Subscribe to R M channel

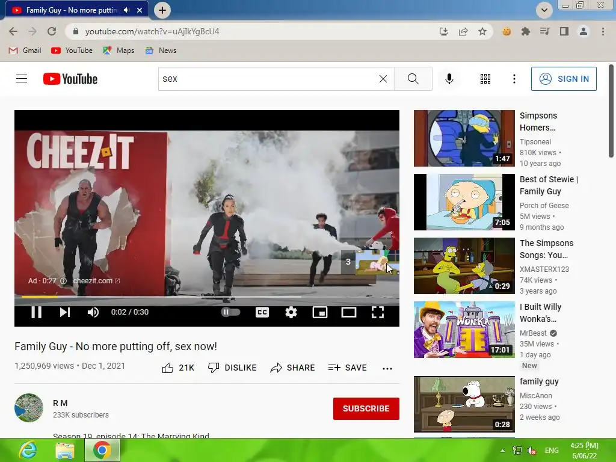[x=366, y=408]
